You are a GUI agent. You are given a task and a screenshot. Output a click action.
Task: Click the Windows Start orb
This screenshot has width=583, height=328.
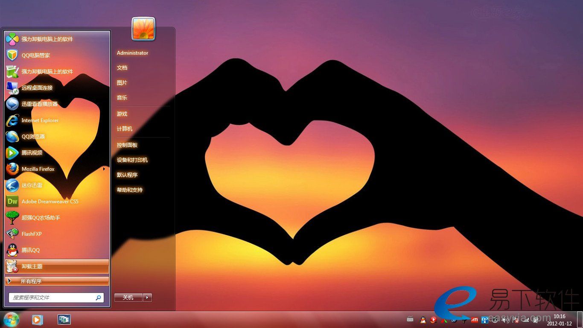click(x=12, y=319)
